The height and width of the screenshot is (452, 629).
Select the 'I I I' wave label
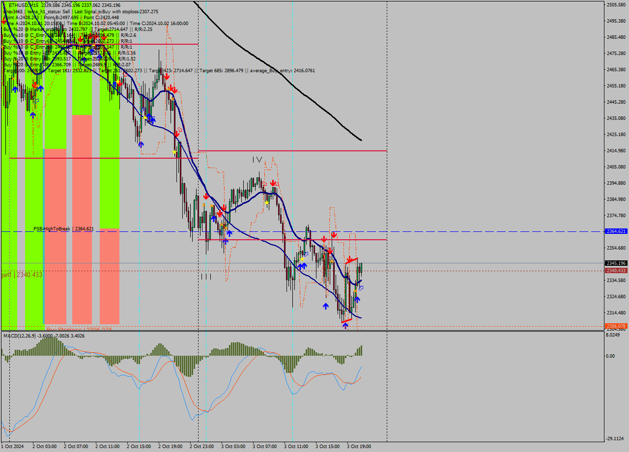206,277
